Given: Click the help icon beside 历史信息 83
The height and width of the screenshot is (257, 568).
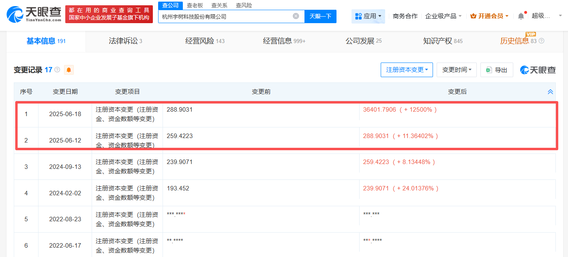Looking at the screenshot, I should click(x=541, y=41).
